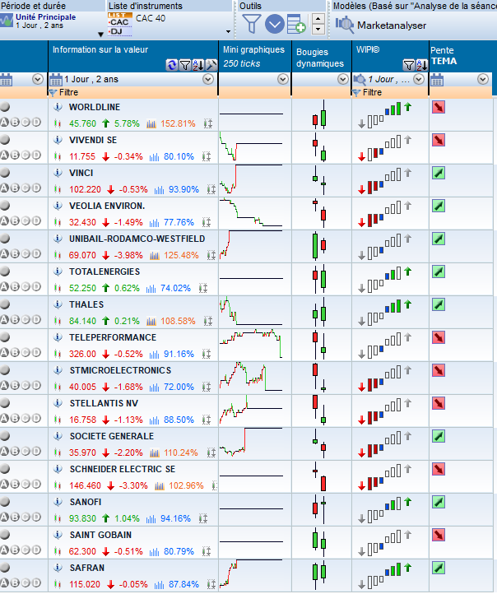Toggle the B flag in VEOLIA ENVIRON. row
Viewport: 497px width, 594px height.
point(15,221)
